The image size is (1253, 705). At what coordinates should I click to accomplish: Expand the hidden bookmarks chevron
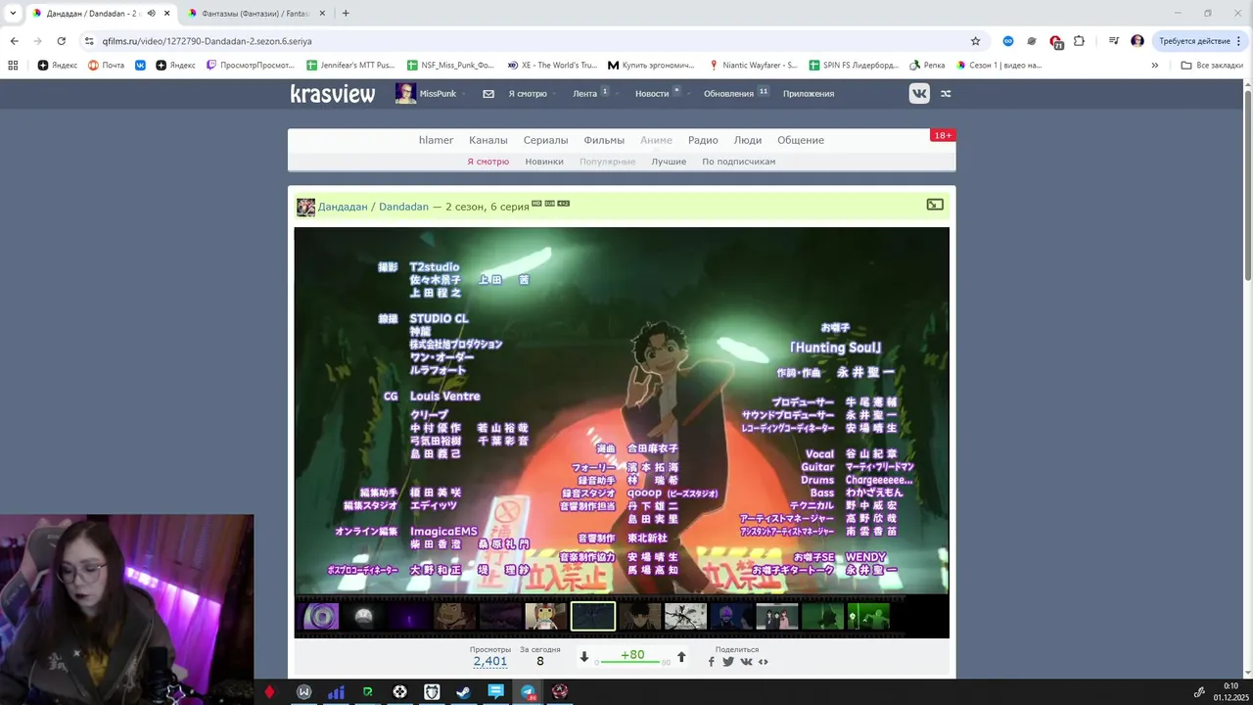tap(1154, 66)
